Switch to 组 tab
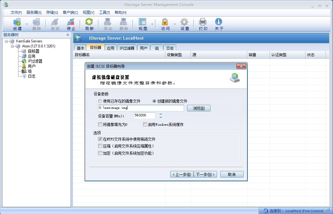Screen dimensions: 333x214 tap(157, 48)
